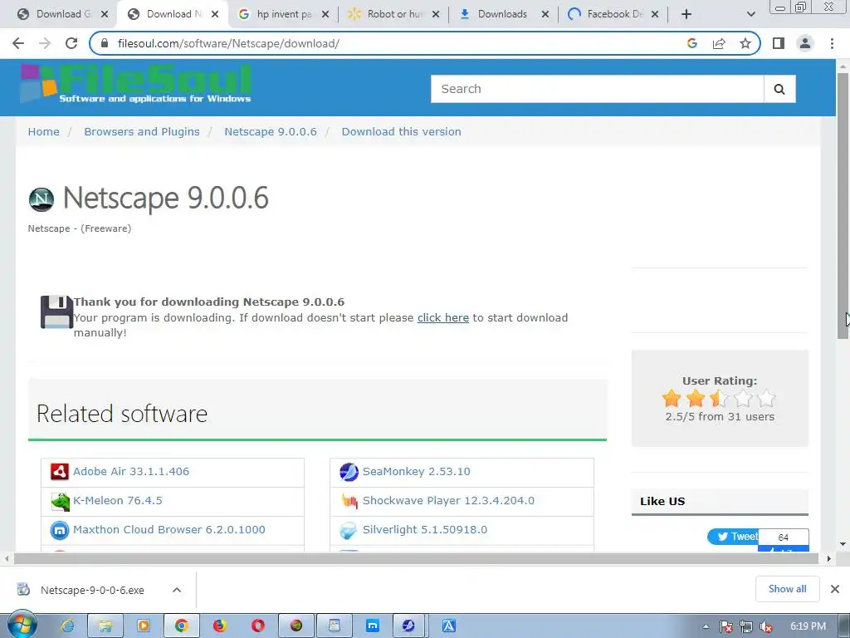Open the downloaded Netscape-9-0-0-6.exe file
The height and width of the screenshot is (638, 850).
92,591
